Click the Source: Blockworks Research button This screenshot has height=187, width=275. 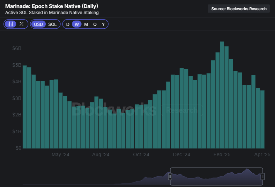point(239,9)
